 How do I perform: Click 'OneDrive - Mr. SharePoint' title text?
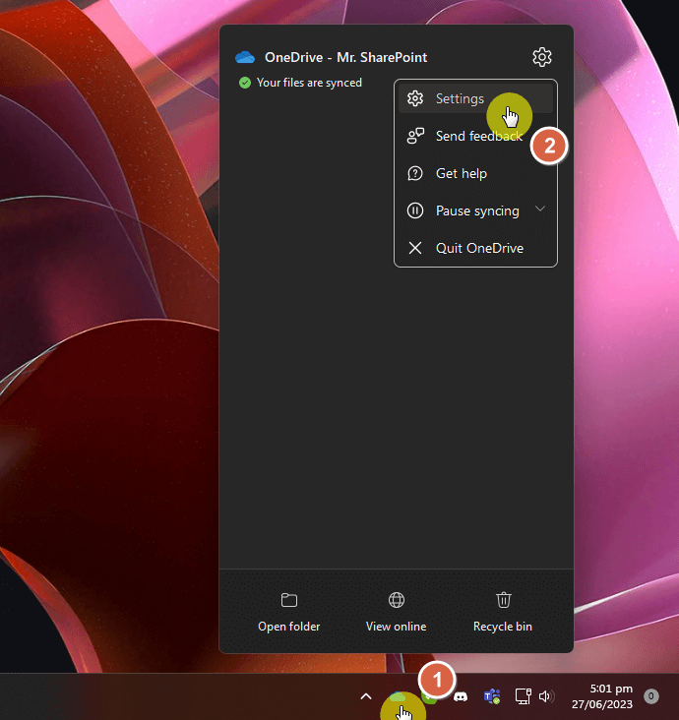(346, 57)
